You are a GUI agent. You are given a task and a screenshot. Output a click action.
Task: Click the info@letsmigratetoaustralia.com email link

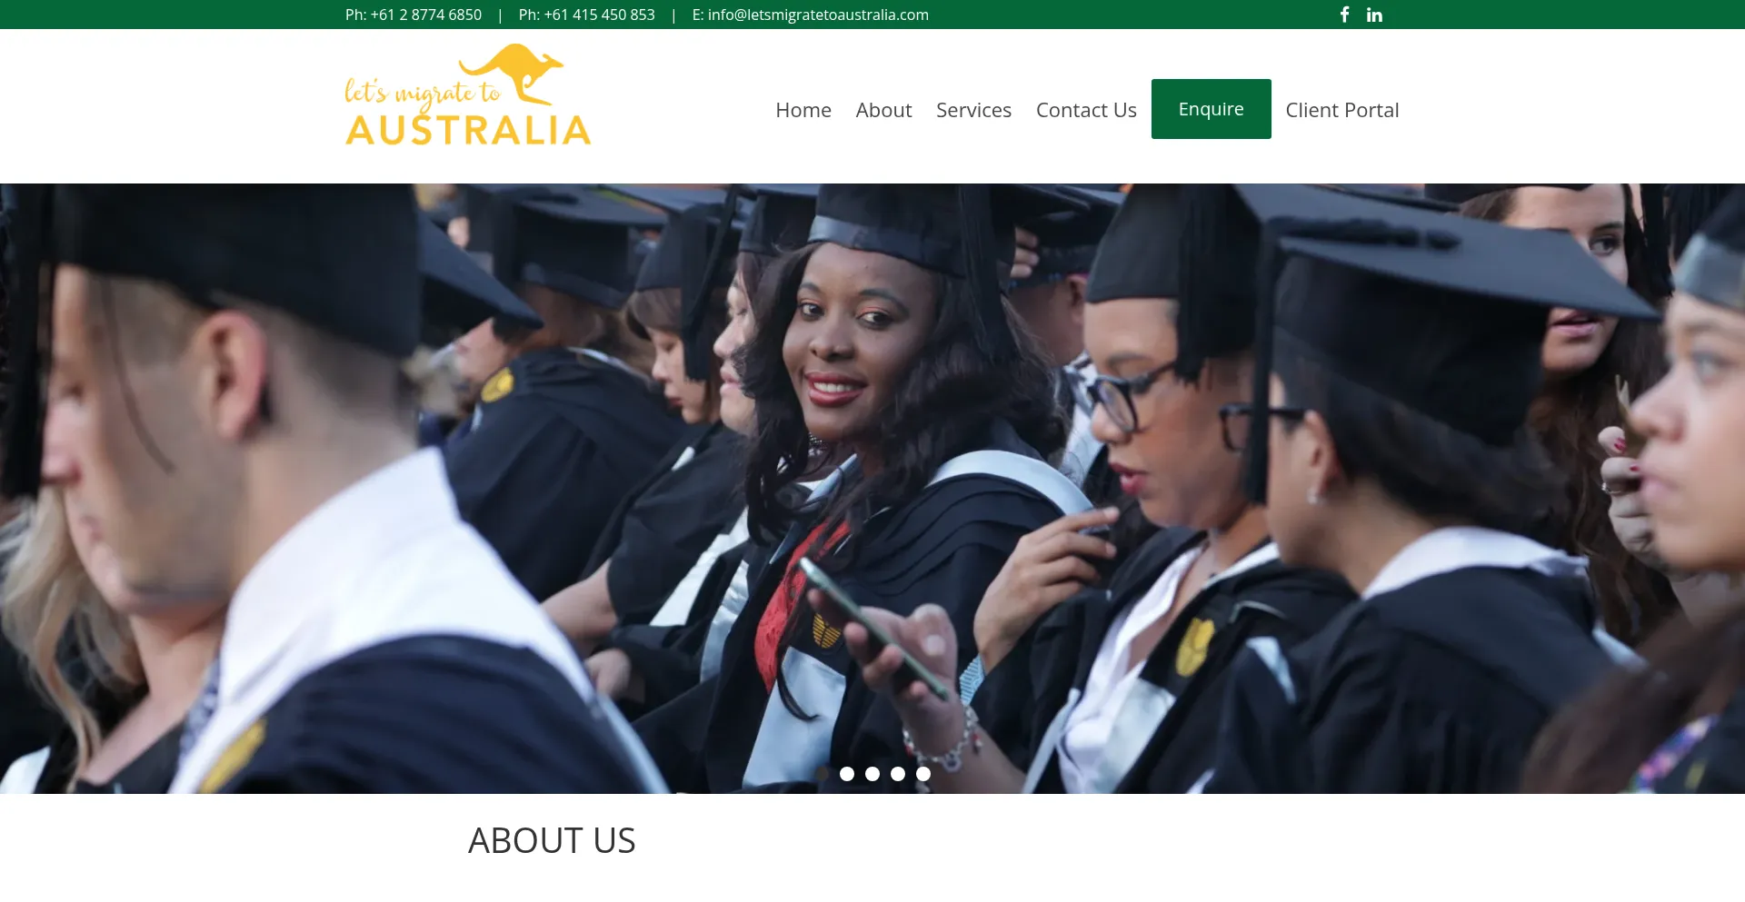(818, 15)
